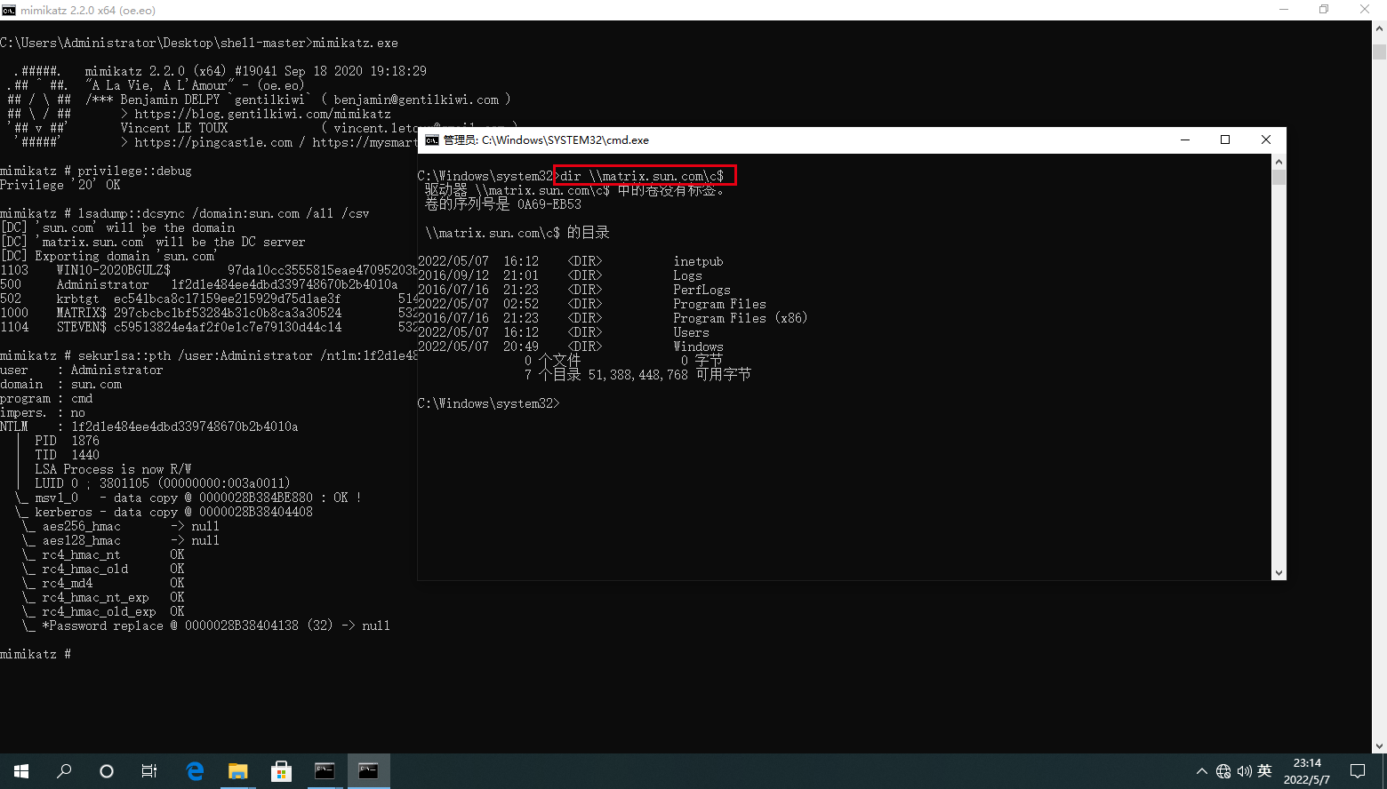1387x789 pixels.
Task: Open the Windows Start menu
Action: tap(21, 771)
